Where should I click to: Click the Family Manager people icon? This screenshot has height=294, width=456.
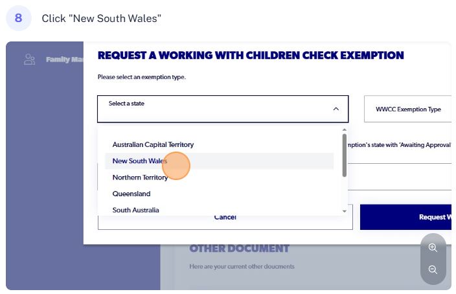[x=29, y=60]
